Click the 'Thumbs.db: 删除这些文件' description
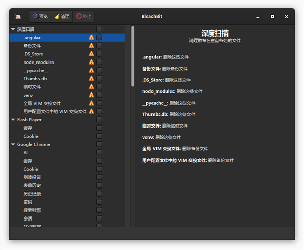304x250 pixels. pos(169,114)
